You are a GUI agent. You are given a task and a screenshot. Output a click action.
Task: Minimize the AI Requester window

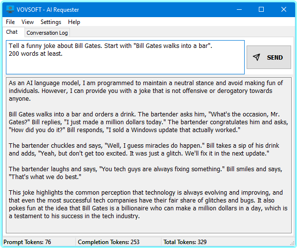(x=239, y=9)
